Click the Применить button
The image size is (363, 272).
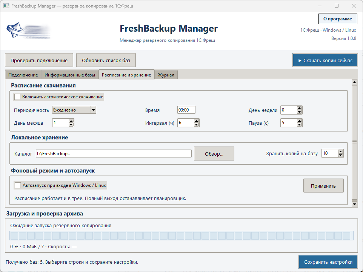[x=323, y=186]
